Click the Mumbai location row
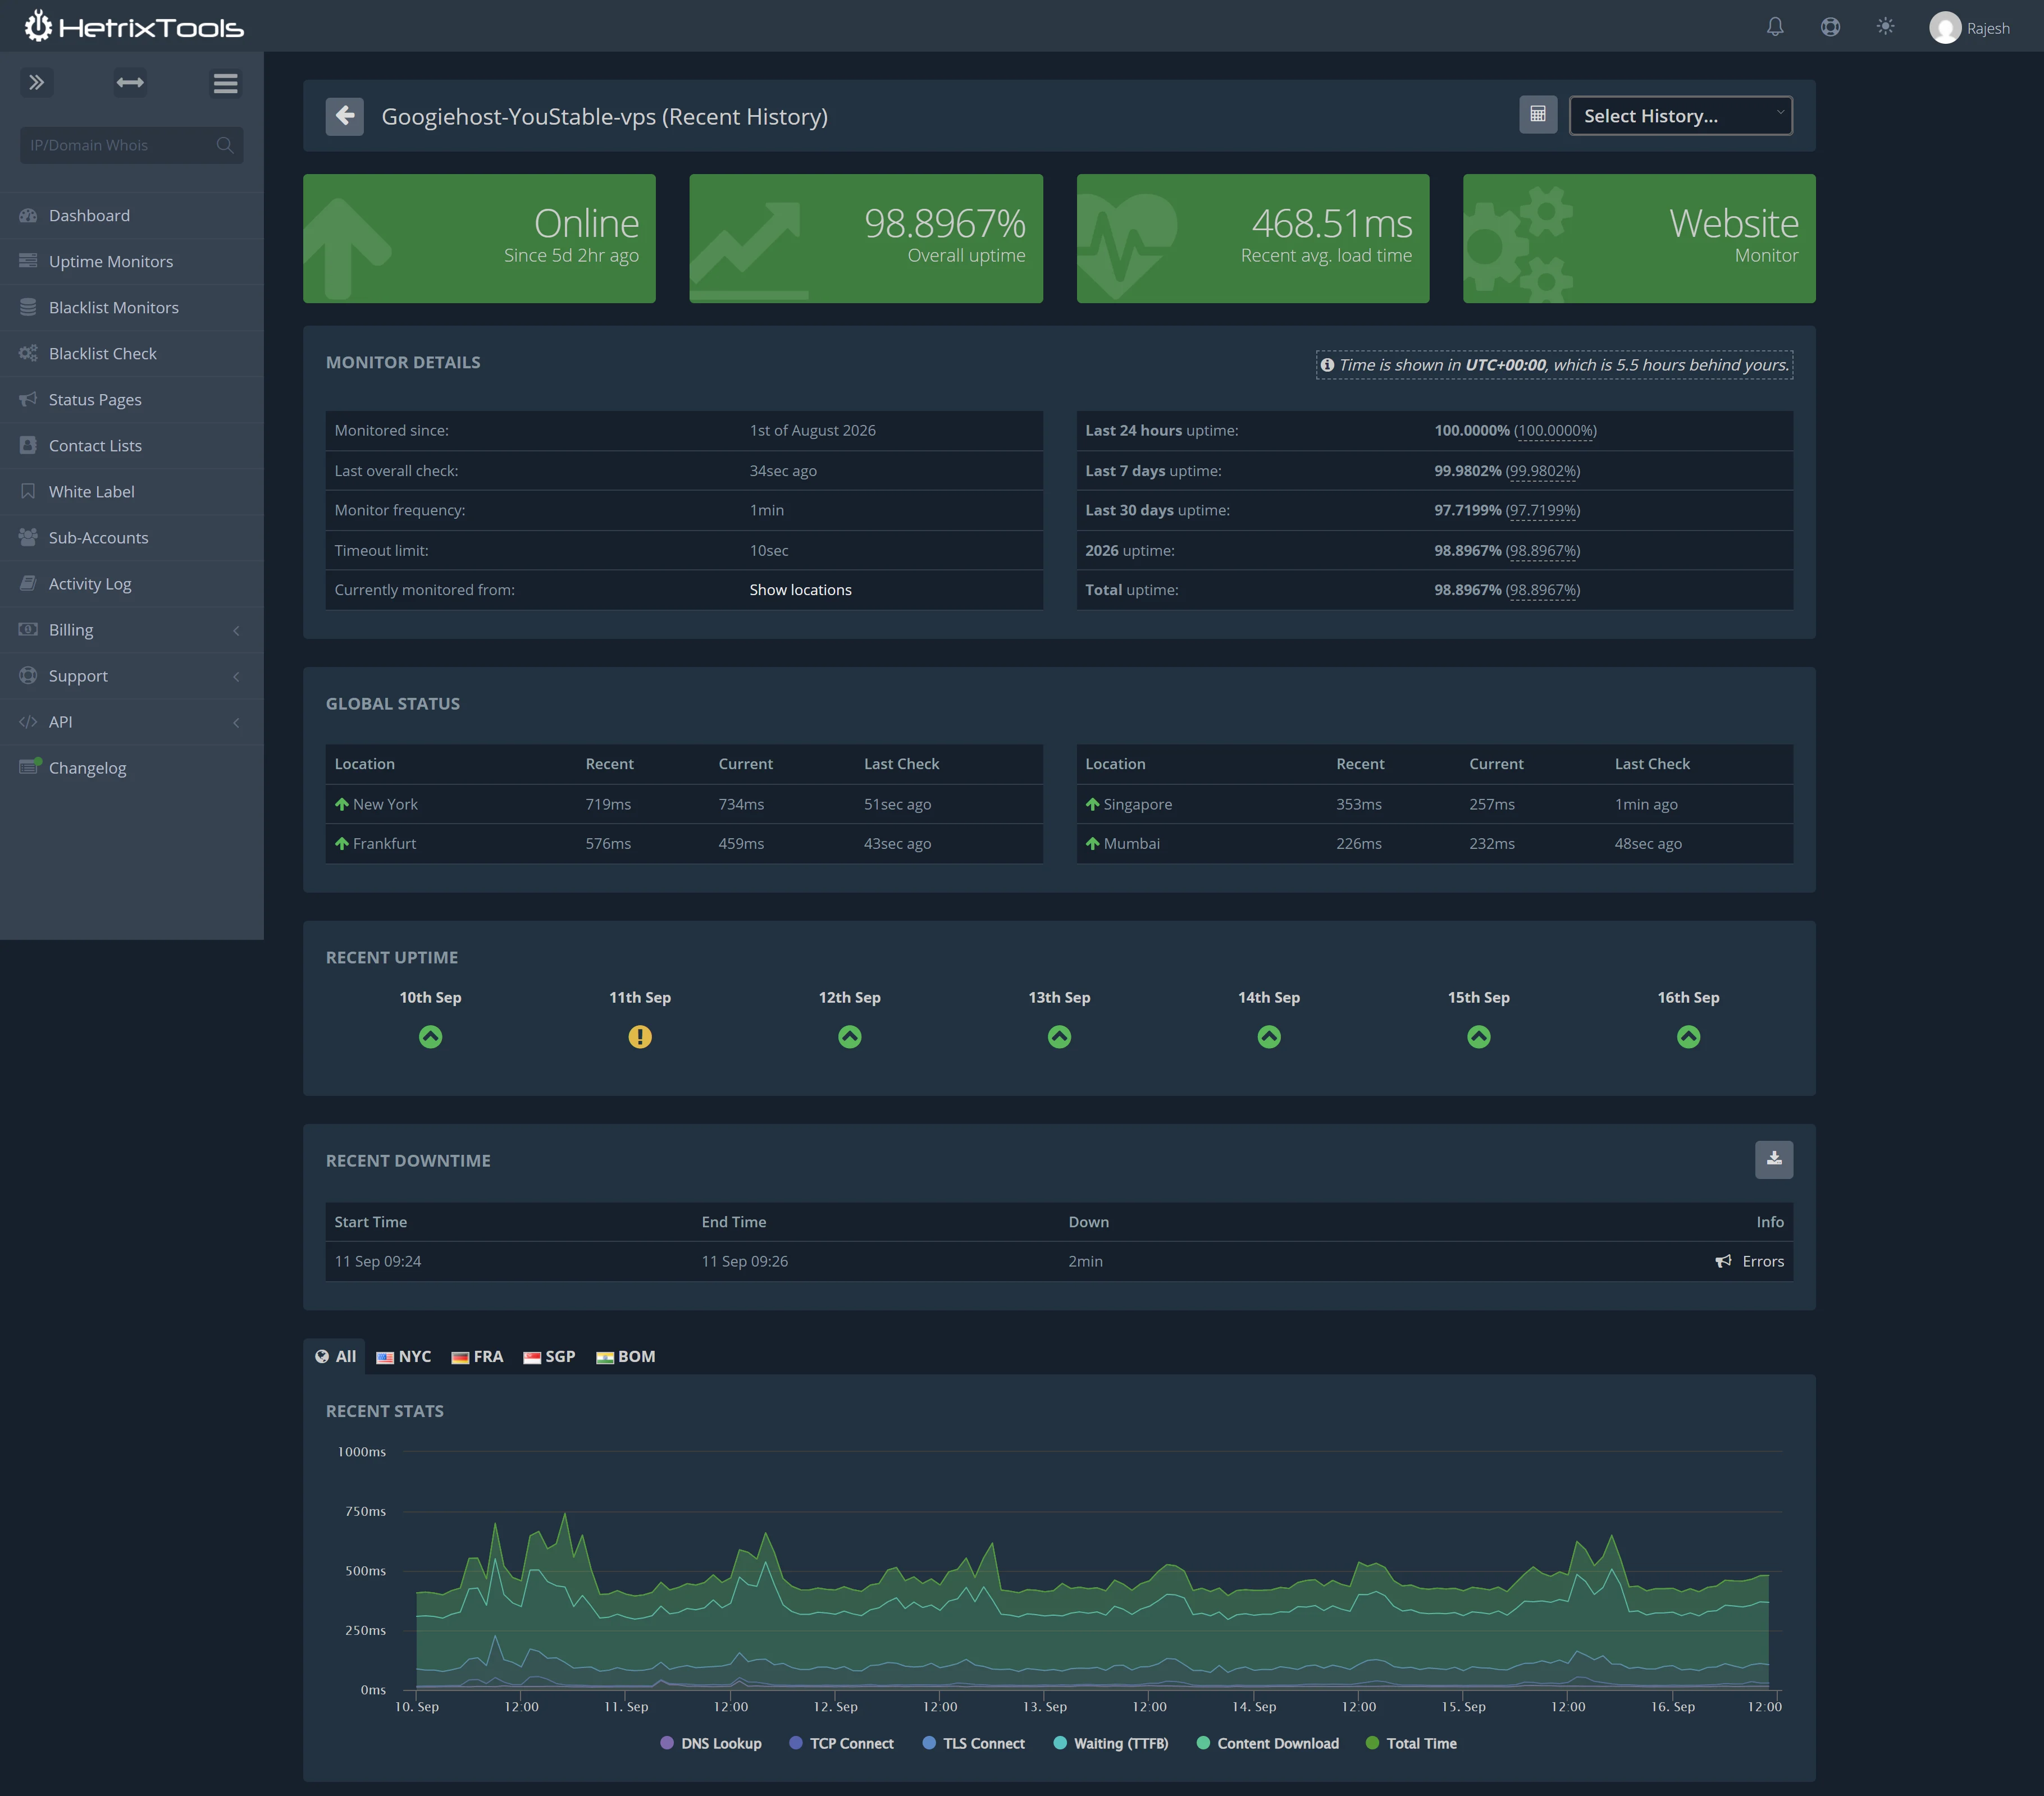Viewport: 2044px width, 1796px height. [1434, 843]
